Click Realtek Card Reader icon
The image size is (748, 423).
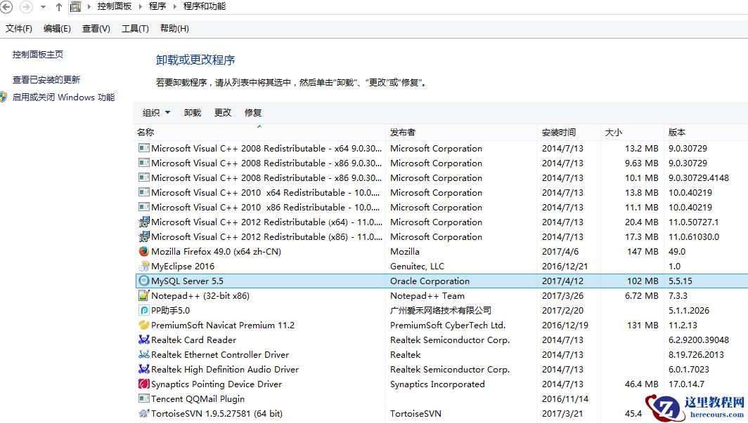point(143,340)
